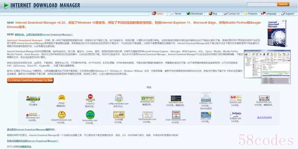Click the softpedia.com award badge
Screen dimensions: 298x149
click(206, 97)
